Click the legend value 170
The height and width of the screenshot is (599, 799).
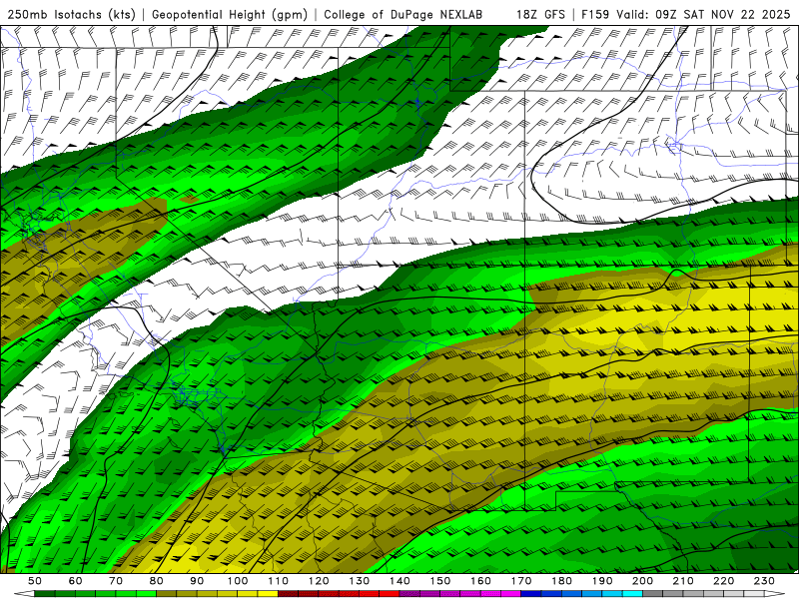coord(521,581)
